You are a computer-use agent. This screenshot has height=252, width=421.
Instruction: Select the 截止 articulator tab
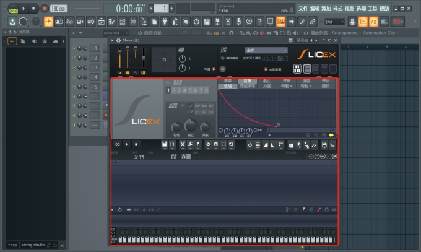267,81
